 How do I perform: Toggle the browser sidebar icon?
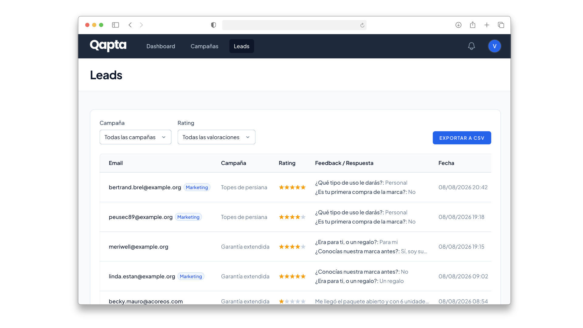pos(115,25)
